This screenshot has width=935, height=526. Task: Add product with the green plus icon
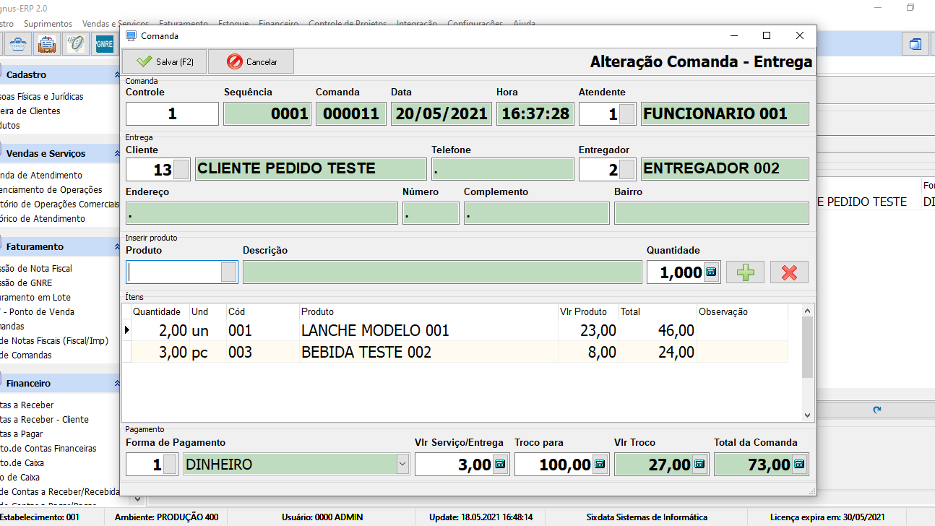[x=745, y=272]
